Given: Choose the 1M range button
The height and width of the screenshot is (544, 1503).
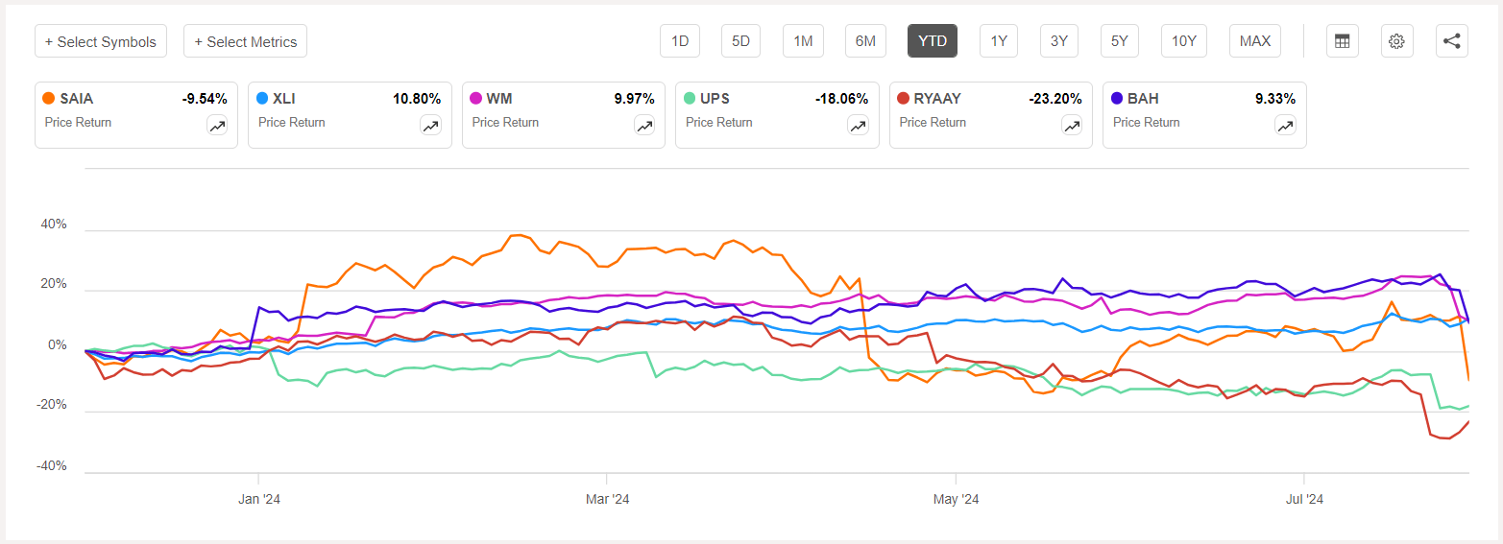Looking at the screenshot, I should [x=803, y=41].
